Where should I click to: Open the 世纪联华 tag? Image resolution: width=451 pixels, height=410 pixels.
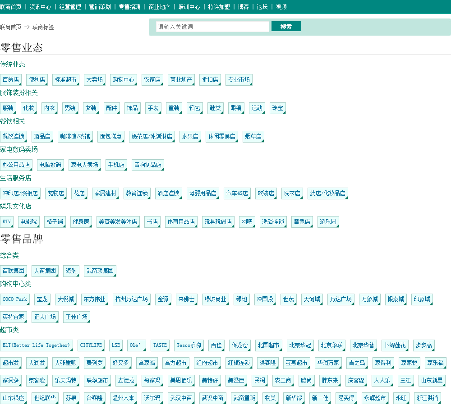click(x=45, y=398)
